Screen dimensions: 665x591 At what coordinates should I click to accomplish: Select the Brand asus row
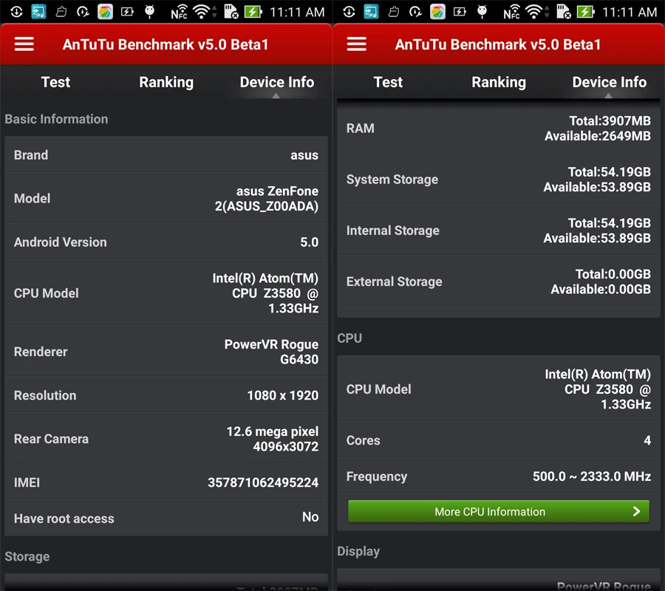coord(166,154)
